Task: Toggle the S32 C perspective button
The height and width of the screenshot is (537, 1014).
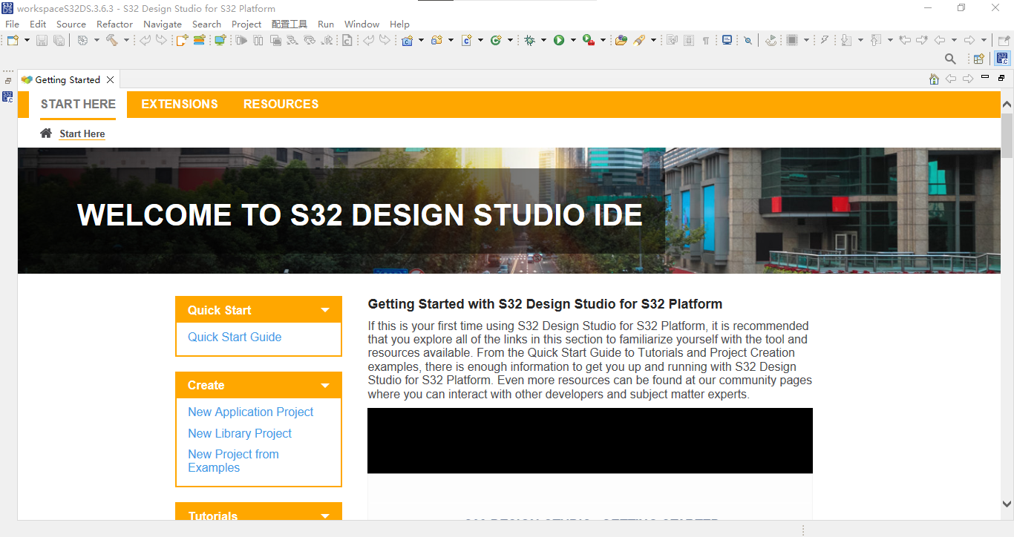Action: click(1002, 59)
